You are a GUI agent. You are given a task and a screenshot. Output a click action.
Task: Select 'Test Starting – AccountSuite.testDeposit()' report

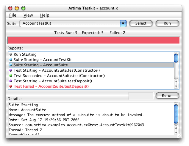click(91, 81)
